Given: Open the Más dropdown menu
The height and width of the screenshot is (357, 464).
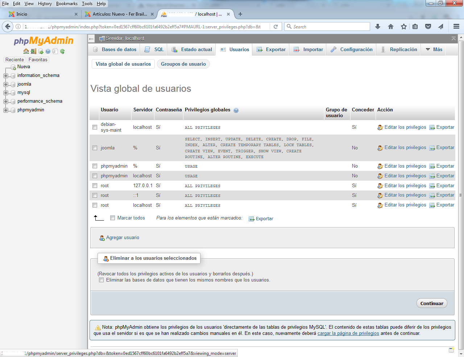Looking at the screenshot, I should coord(434,49).
